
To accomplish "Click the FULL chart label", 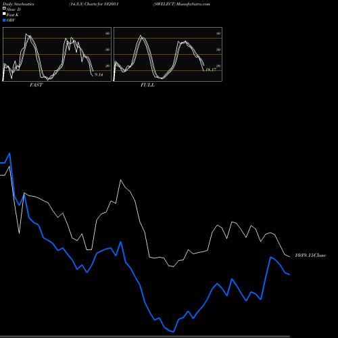I will click(x=147, y=85).
